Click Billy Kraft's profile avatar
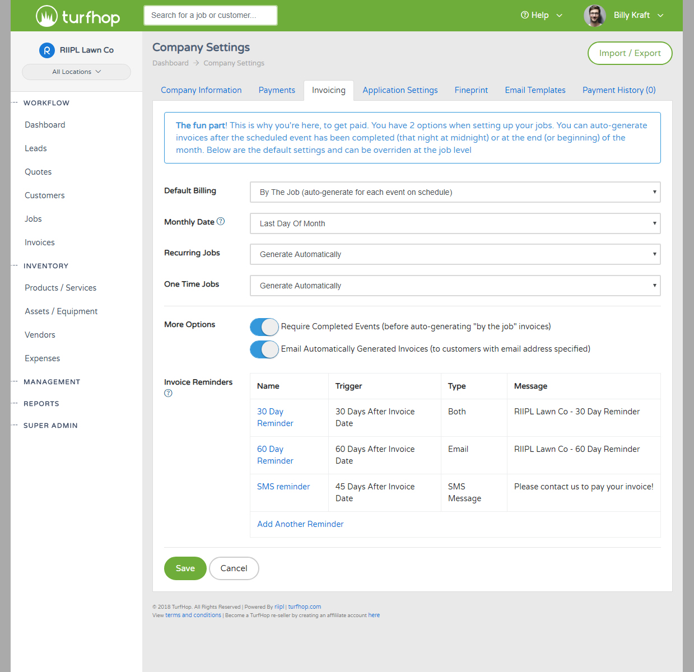Screen dimensions: 694x672 (x=594, y=15)
